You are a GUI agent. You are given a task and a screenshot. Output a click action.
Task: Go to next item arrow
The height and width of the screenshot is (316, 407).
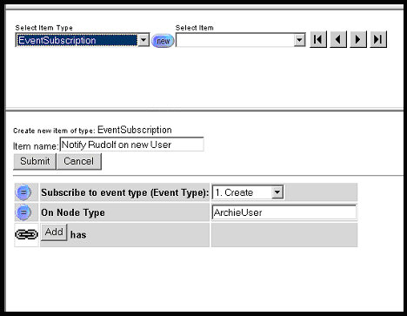pos(358,39)
